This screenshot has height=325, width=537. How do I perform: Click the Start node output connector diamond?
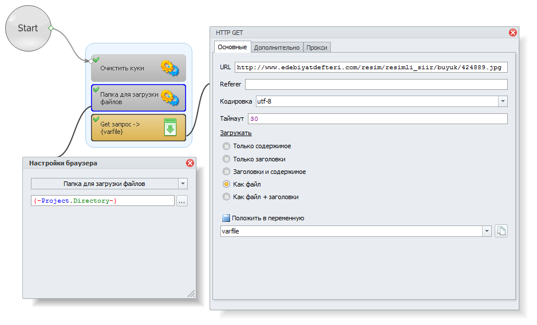51,28
